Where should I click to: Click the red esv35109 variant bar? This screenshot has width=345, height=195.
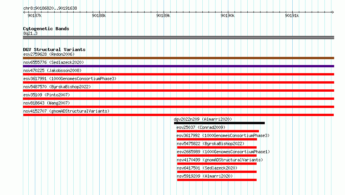tap(178, 99)
